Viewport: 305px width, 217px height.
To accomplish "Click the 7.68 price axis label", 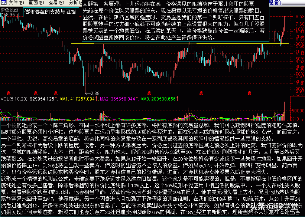I will (x=300, y=24).
